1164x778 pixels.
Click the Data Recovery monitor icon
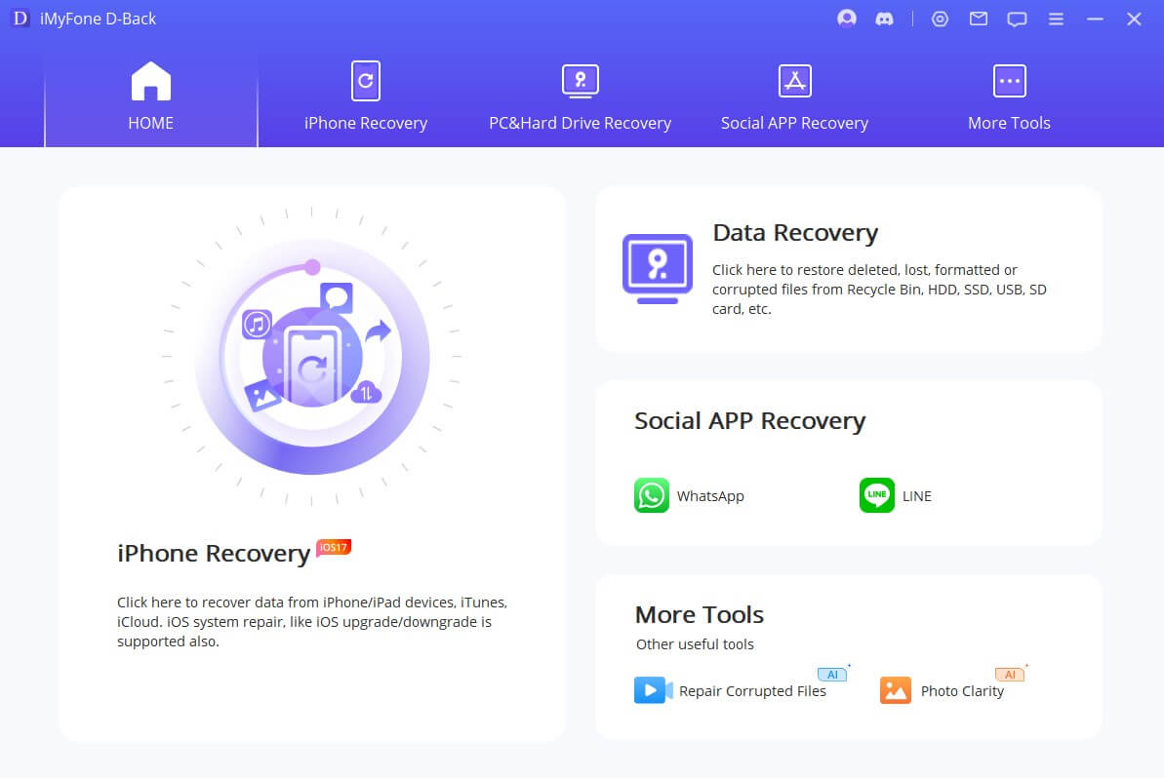click(x=657, y=268)
